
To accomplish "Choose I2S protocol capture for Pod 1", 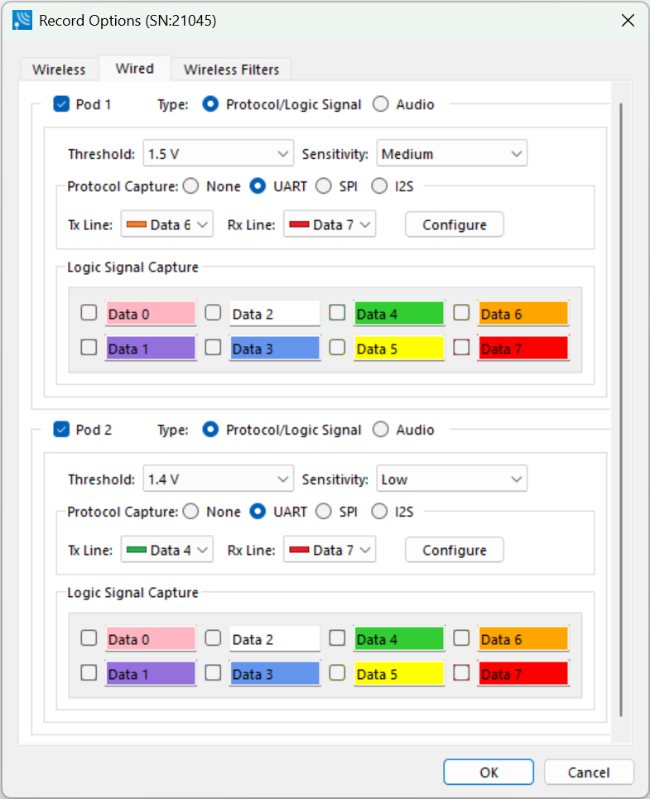I will pyautogui.click(x=379, y=186).
